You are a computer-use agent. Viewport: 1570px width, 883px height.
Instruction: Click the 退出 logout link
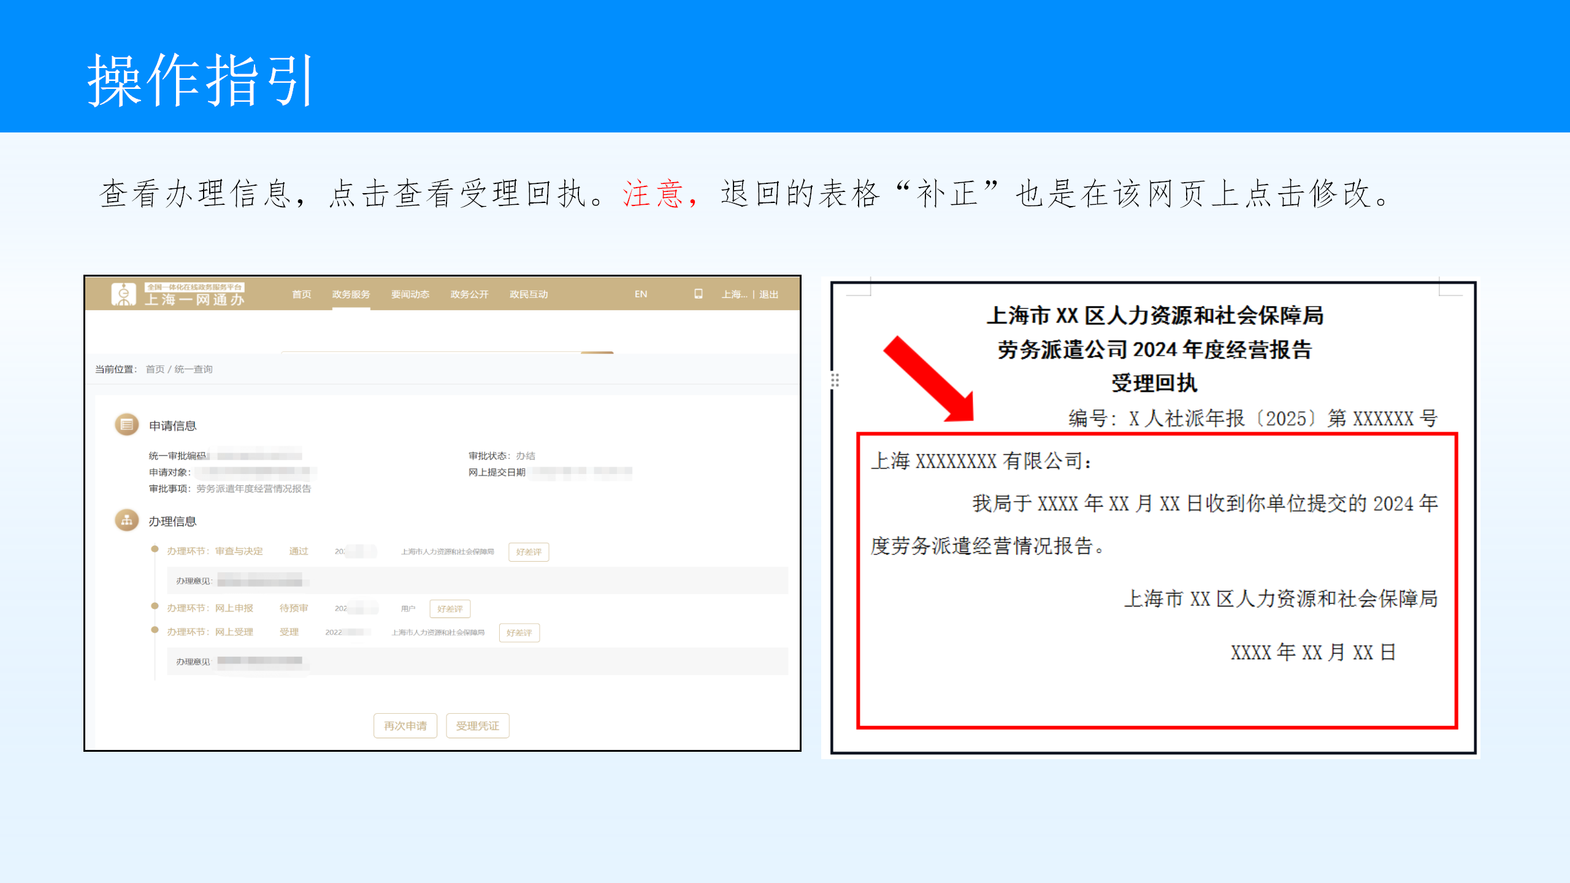click(768, 294)
